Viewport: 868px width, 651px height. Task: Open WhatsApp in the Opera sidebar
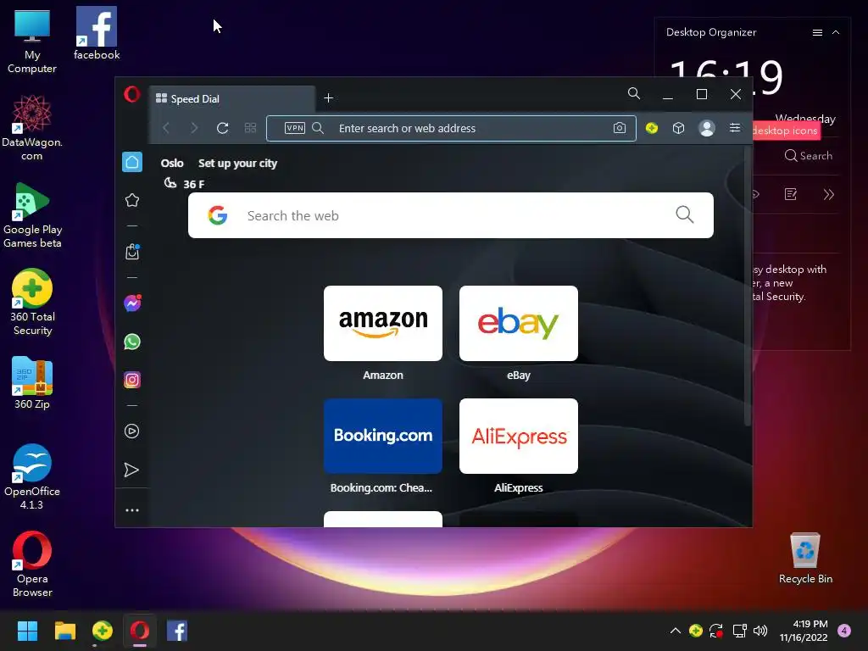click(x=131, y=342)
